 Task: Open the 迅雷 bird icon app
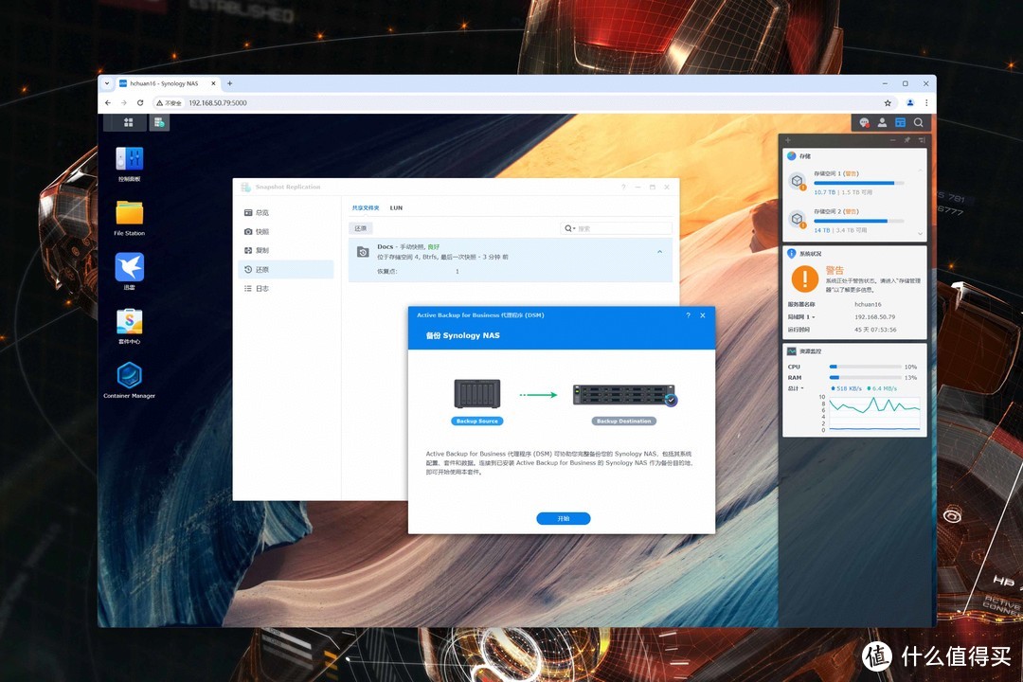129,267
